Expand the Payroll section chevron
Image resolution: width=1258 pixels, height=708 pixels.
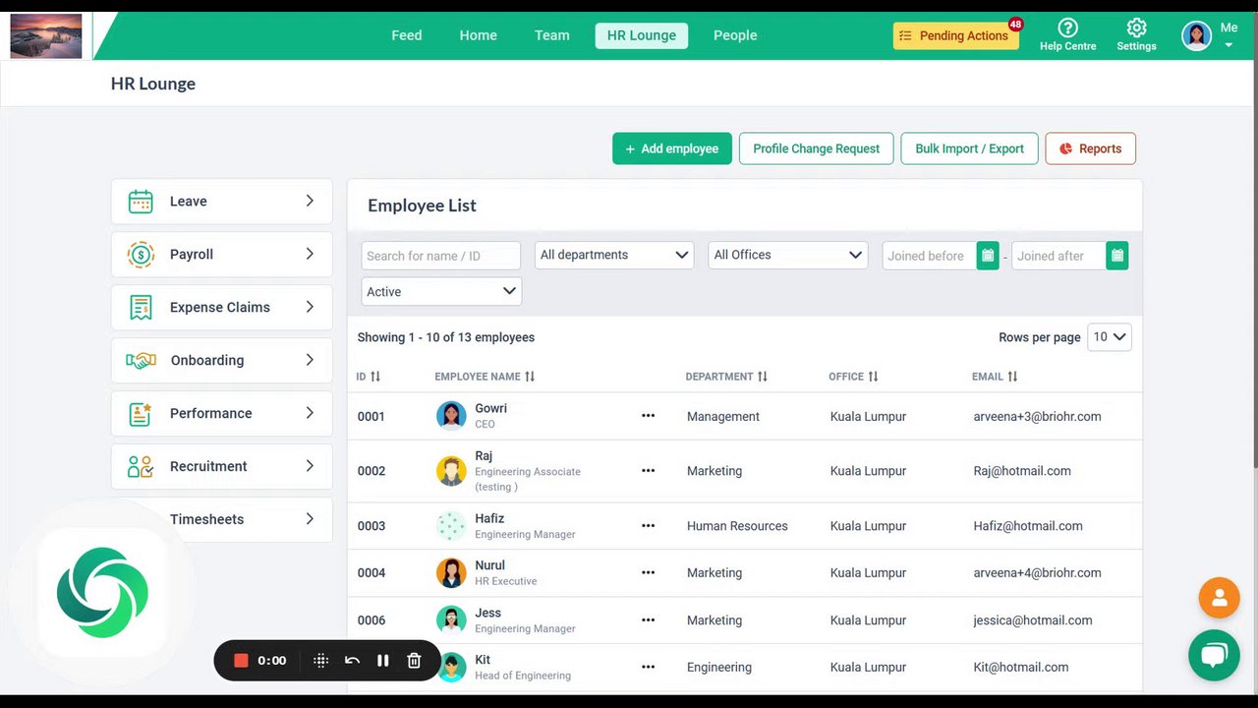point(310,254)
